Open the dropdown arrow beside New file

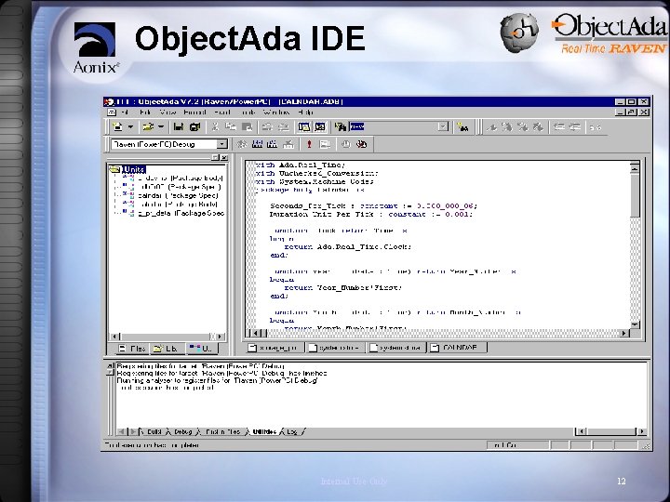point(130,126)
